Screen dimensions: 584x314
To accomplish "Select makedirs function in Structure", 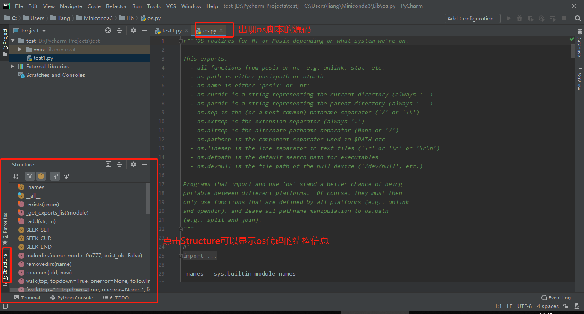I will point(80,255).
